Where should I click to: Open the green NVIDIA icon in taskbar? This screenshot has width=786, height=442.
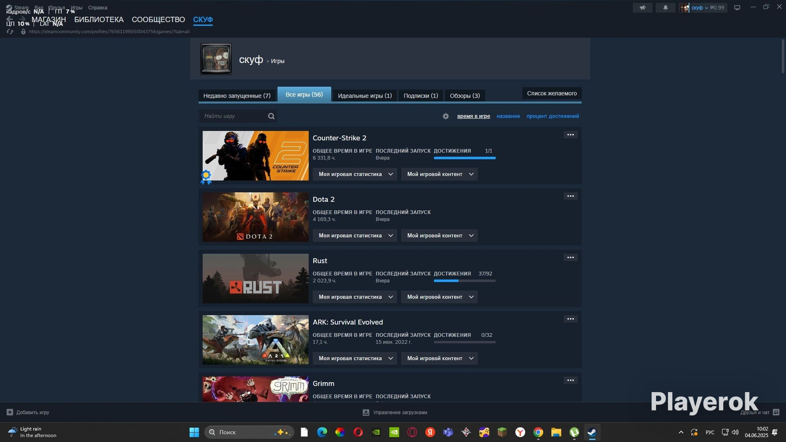click(x=394, y=432)
